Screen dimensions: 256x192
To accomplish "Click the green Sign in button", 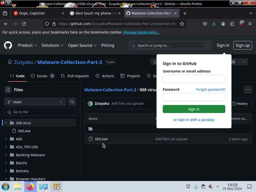I will [194, 109].
